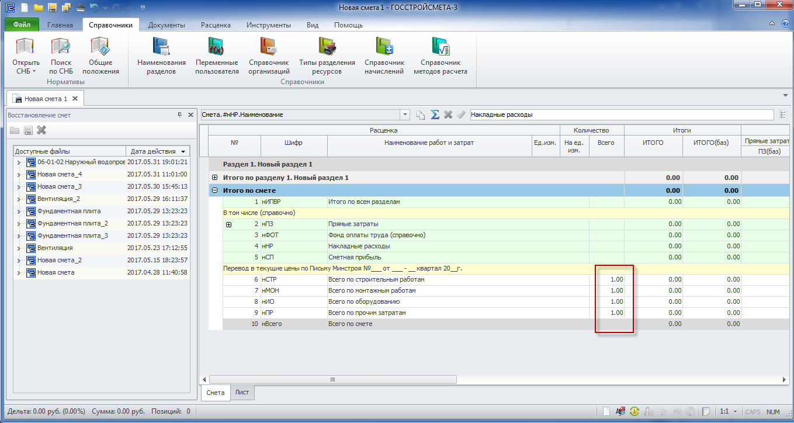Open the customize quick access toolbar dropdown

click(x=143, y=8)
